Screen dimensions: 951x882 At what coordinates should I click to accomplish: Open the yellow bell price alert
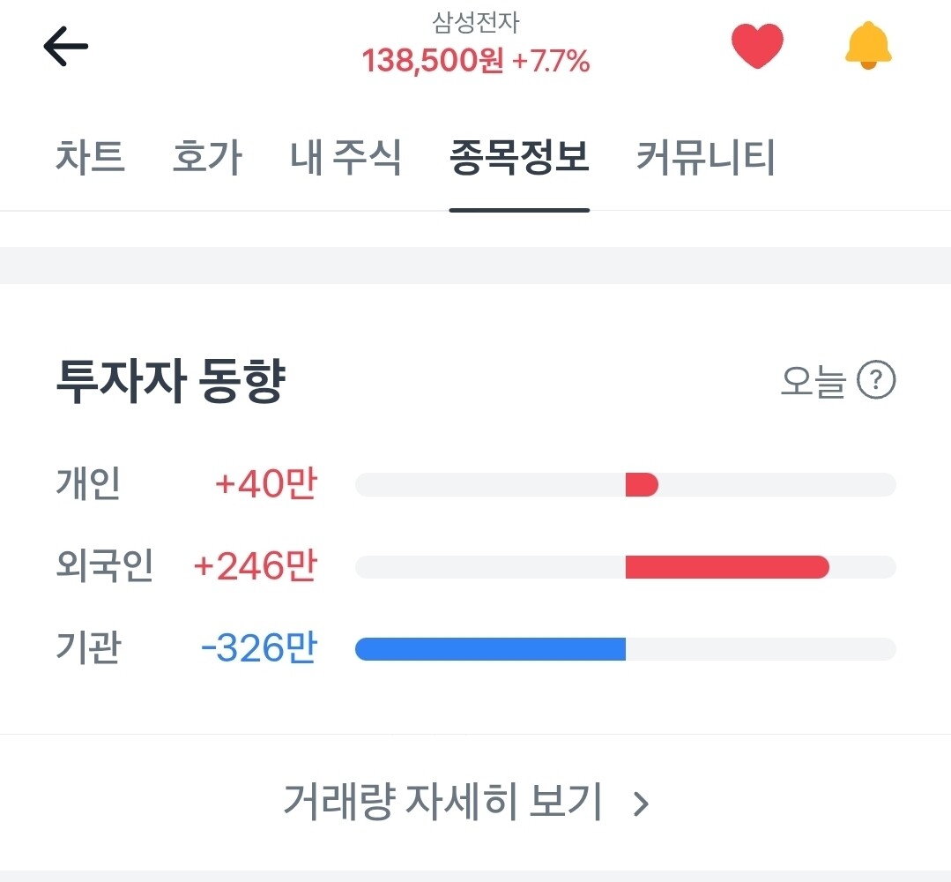(868, 46)
